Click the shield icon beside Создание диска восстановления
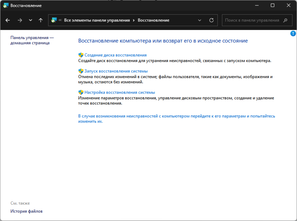 pyautogui.click(x=81, y=55)
